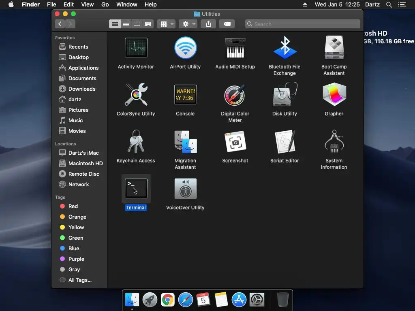Select the Disk Utility icon
Image resolution: width=415 pixels, height=311 pixels.
pyautogui.click(x=285, y=94)
